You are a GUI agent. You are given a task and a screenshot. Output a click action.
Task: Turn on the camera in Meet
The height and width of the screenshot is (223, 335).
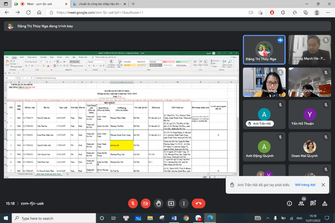click(145, 203)
